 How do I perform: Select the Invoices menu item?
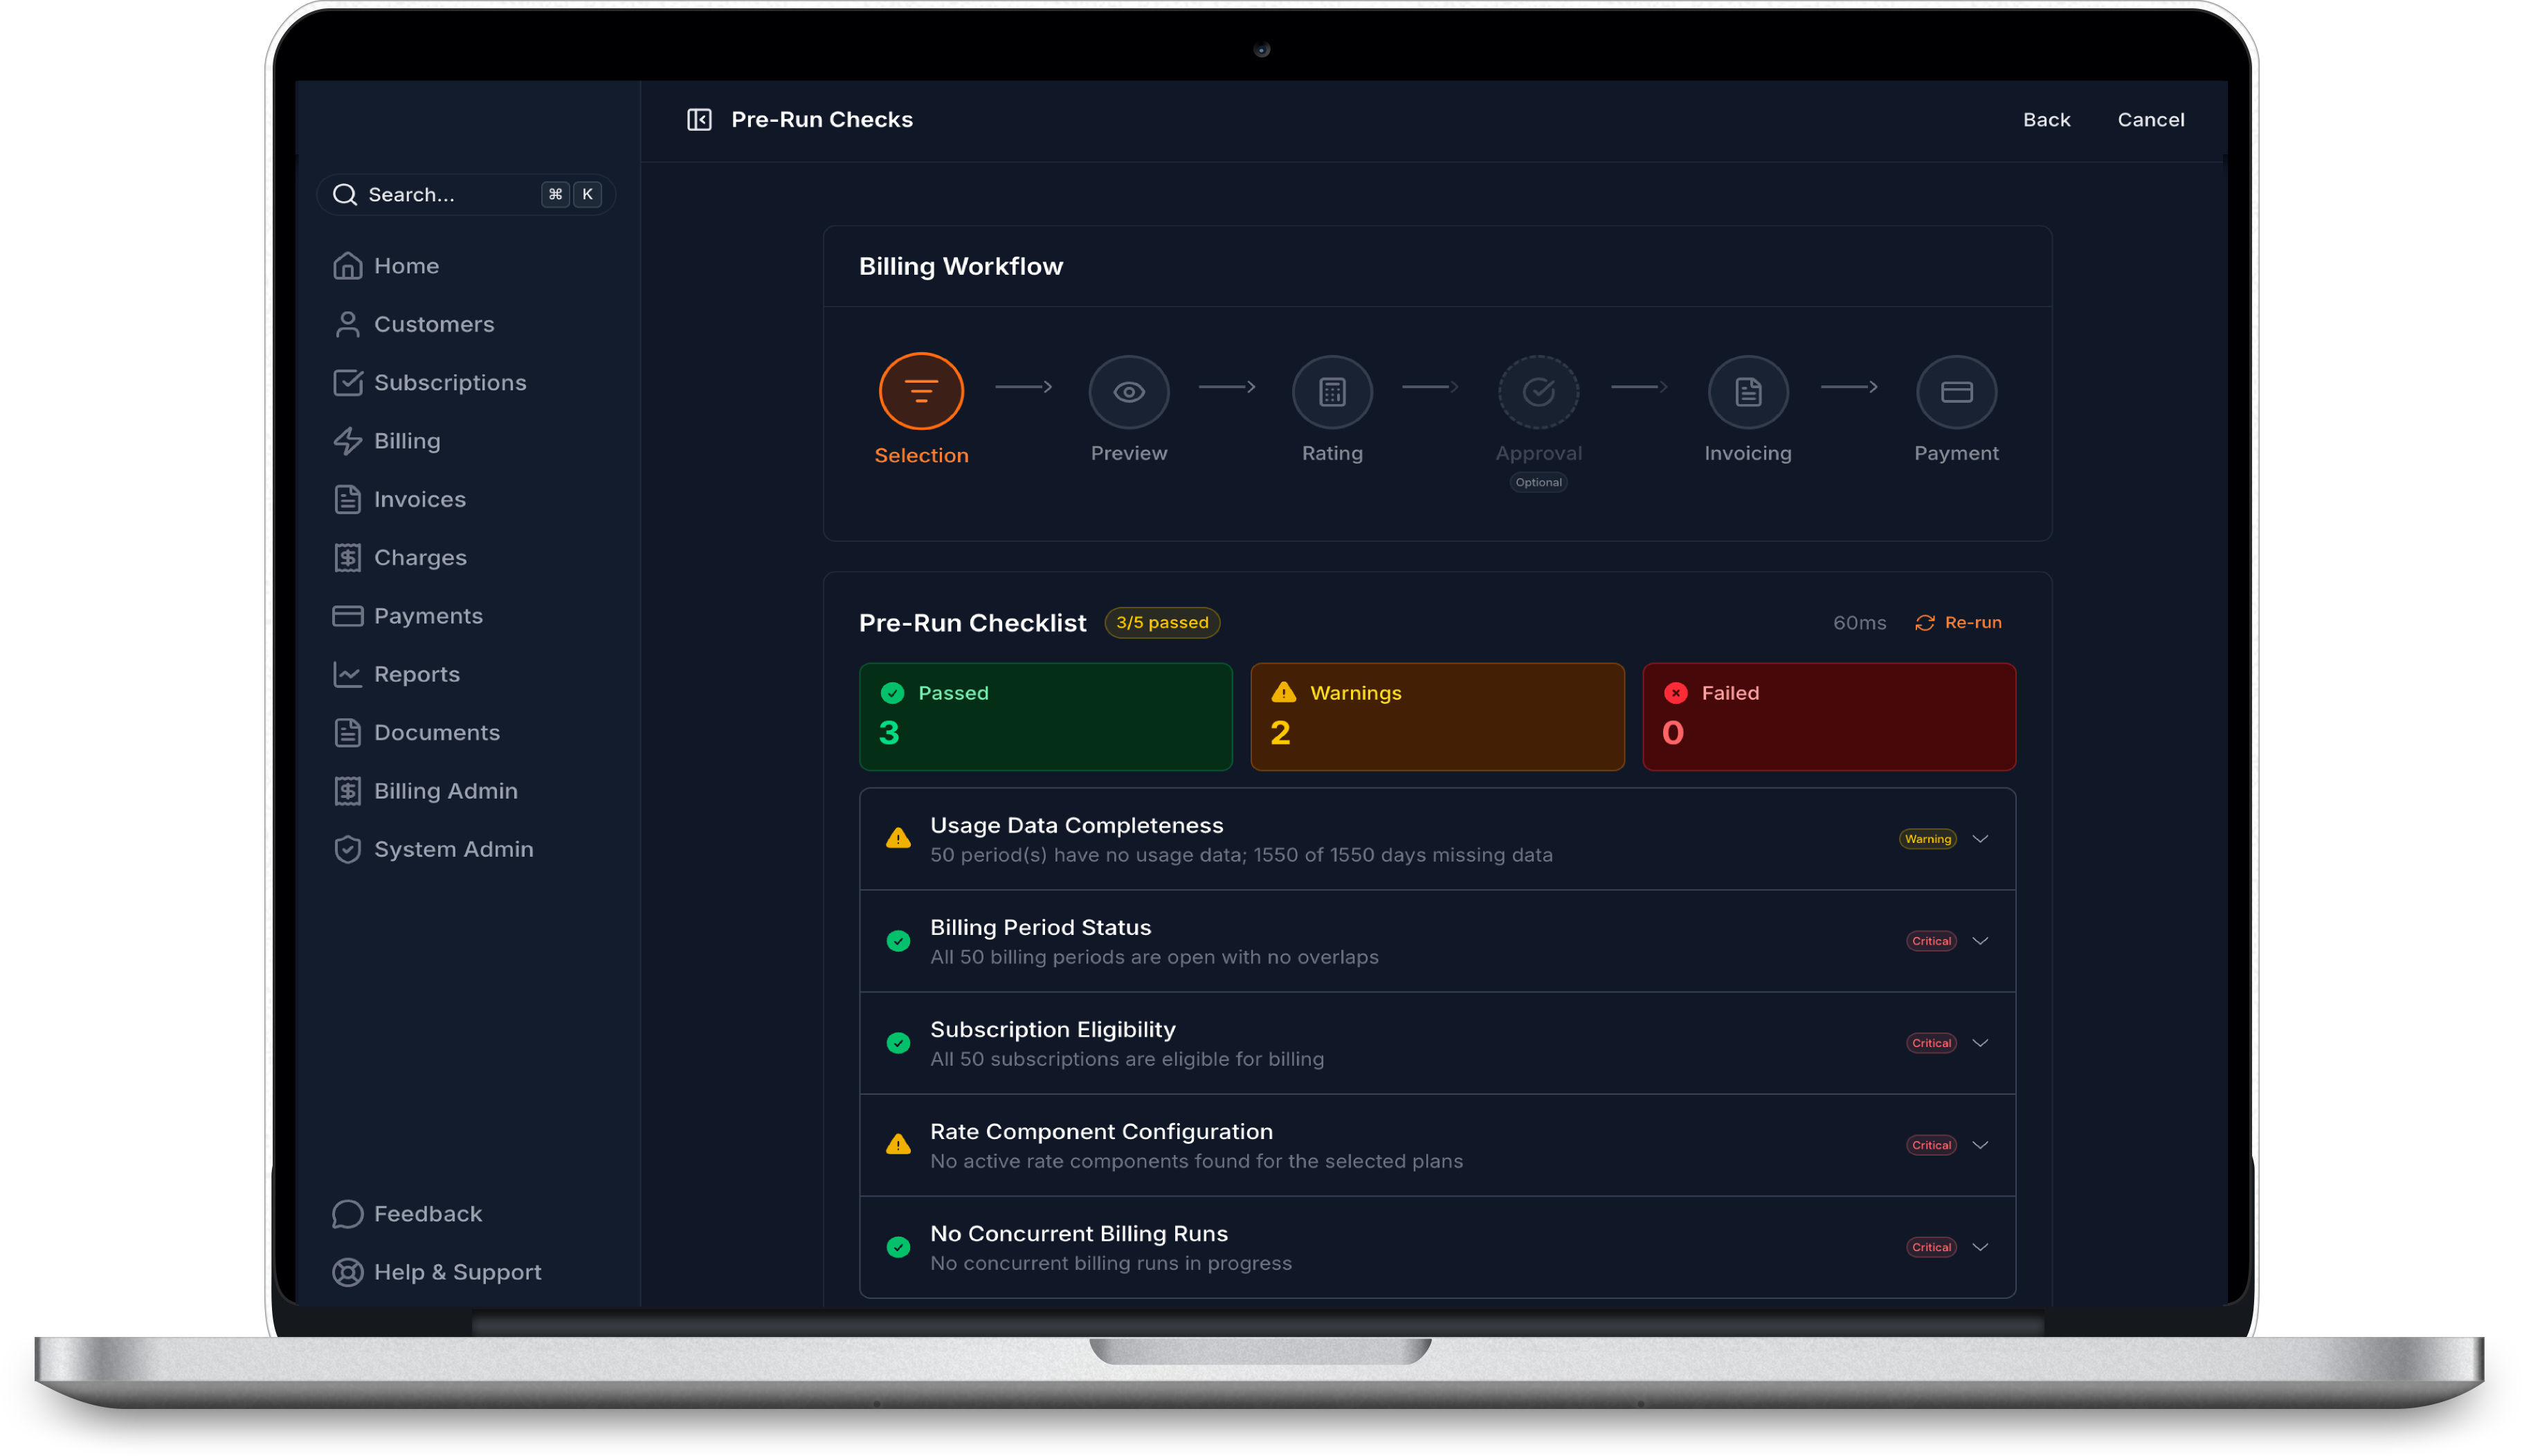point(420,499)
